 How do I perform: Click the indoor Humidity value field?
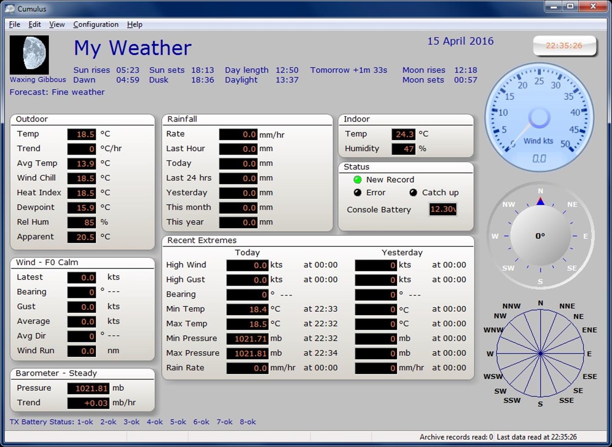pos(403,149)
